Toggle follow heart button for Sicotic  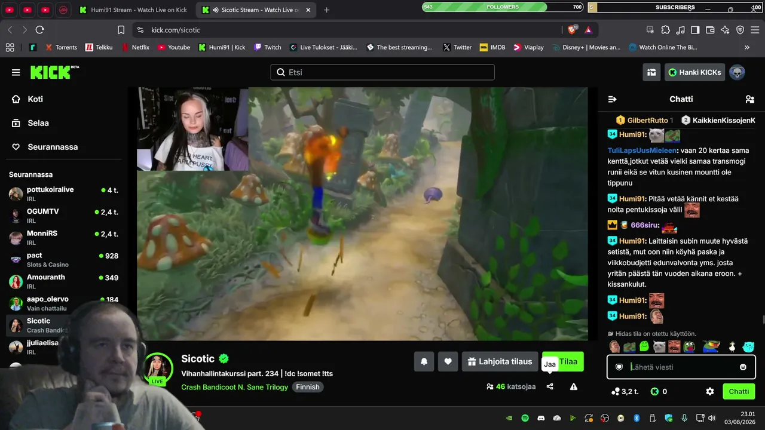448,361
